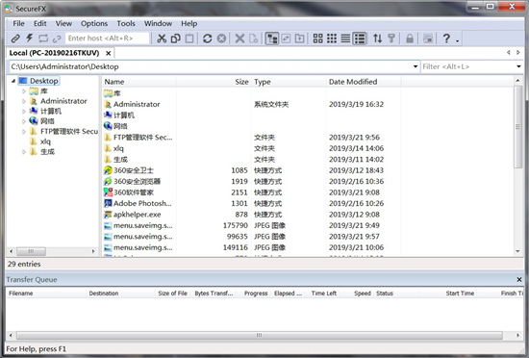Screen dimensions: 529x358
Task: Select apkhelper.exe in file list
Action: pos(137,215)
